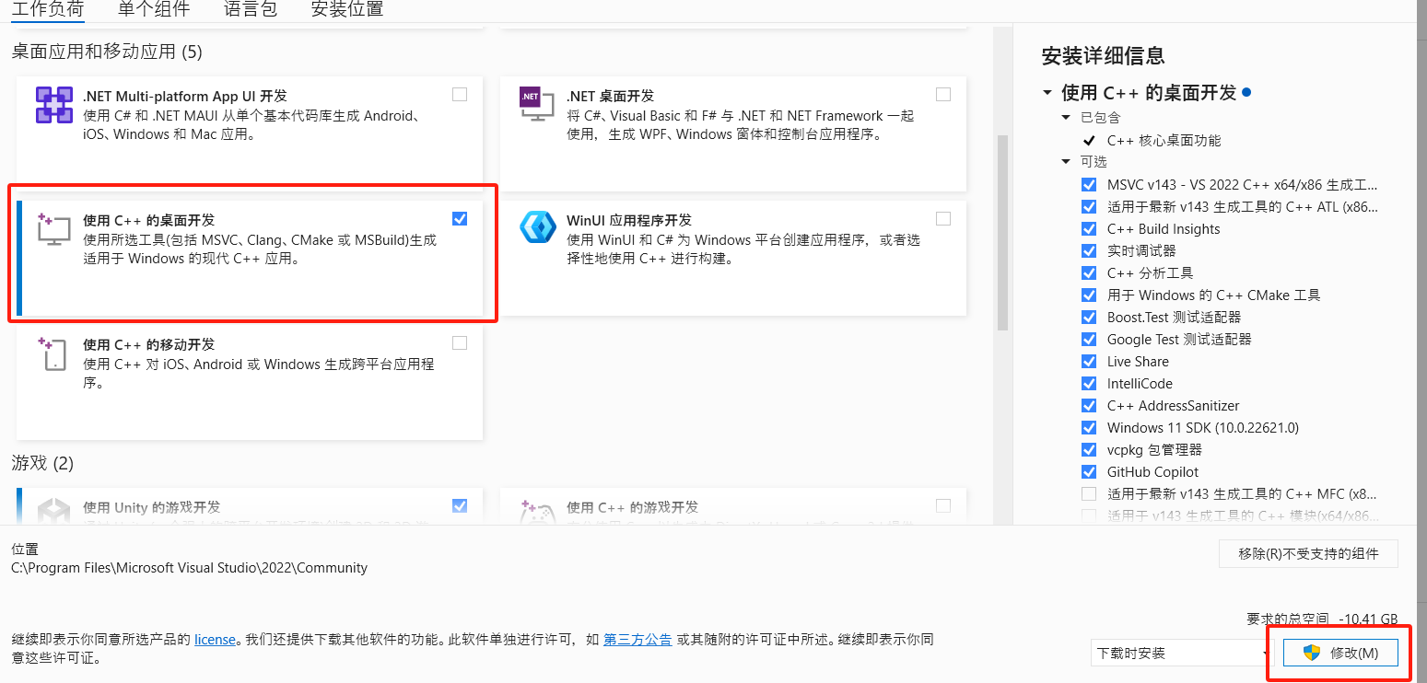This screenshot has height=683, width=1427.
Task: Click the 游戏 (2) section heading
Action: pos(42,463)
